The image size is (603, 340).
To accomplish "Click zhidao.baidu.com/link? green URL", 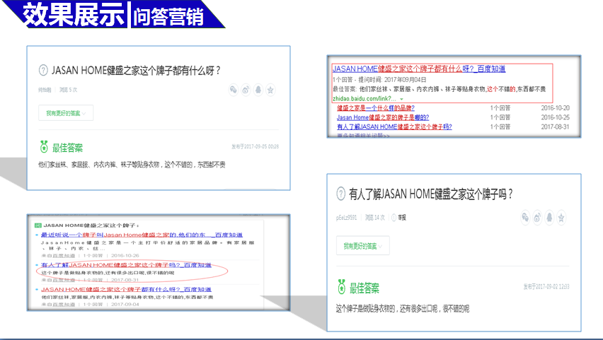I will (364, 99).
